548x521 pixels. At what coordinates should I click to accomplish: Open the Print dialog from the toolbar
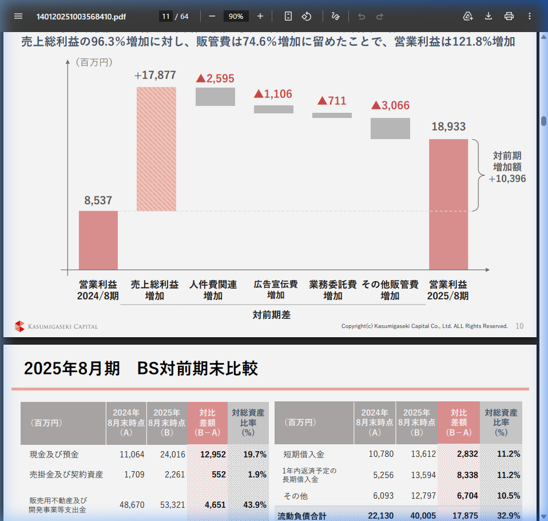(x=509, y=16)
